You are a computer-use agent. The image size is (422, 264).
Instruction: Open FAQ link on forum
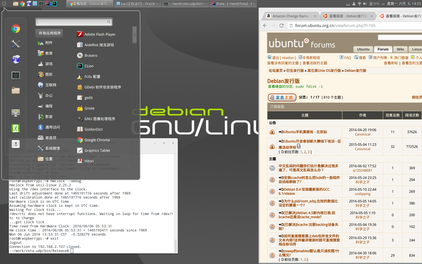(345, 57)
